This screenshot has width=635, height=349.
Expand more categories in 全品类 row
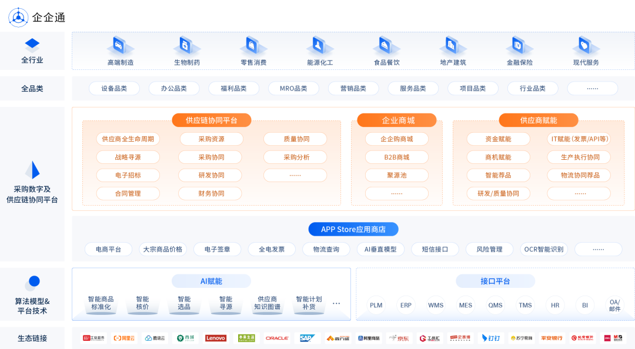point(593,88)
